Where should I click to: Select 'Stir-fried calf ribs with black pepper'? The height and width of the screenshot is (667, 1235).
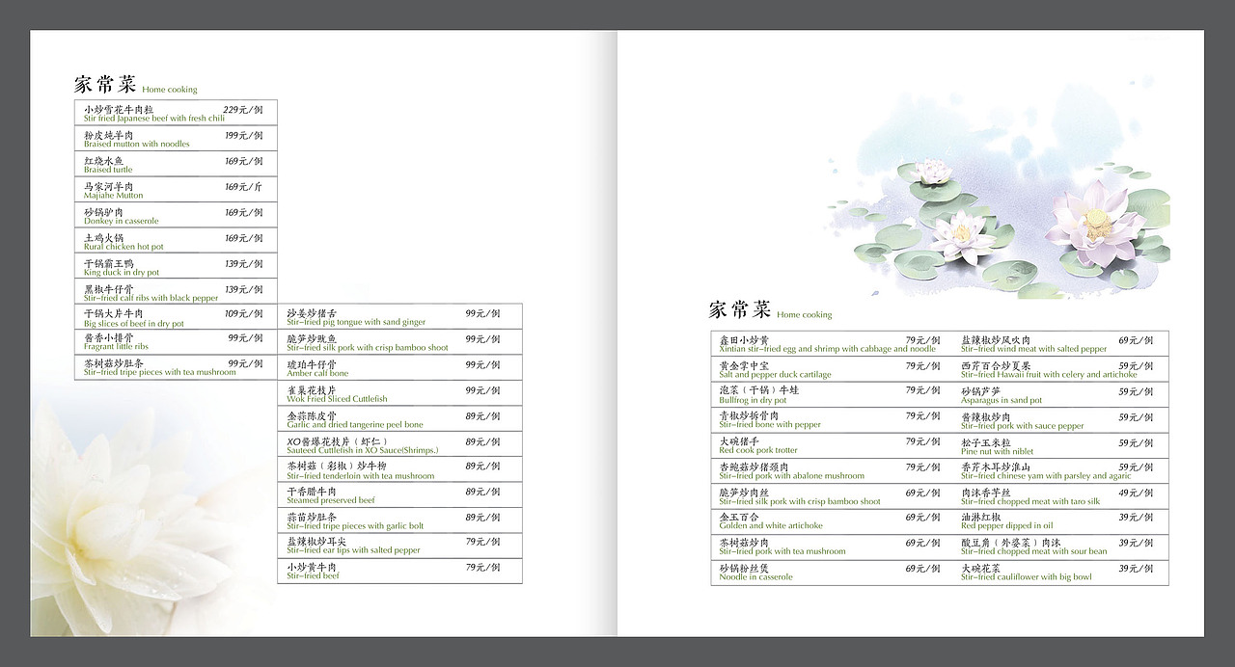pos(151,298)
